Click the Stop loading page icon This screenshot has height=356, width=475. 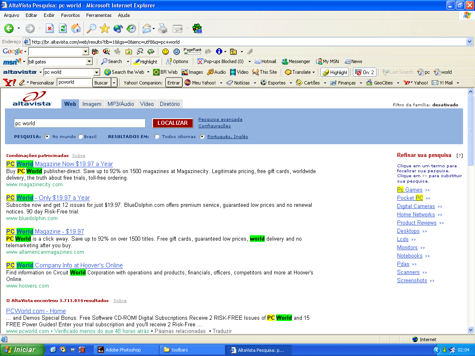pos(49,28)
